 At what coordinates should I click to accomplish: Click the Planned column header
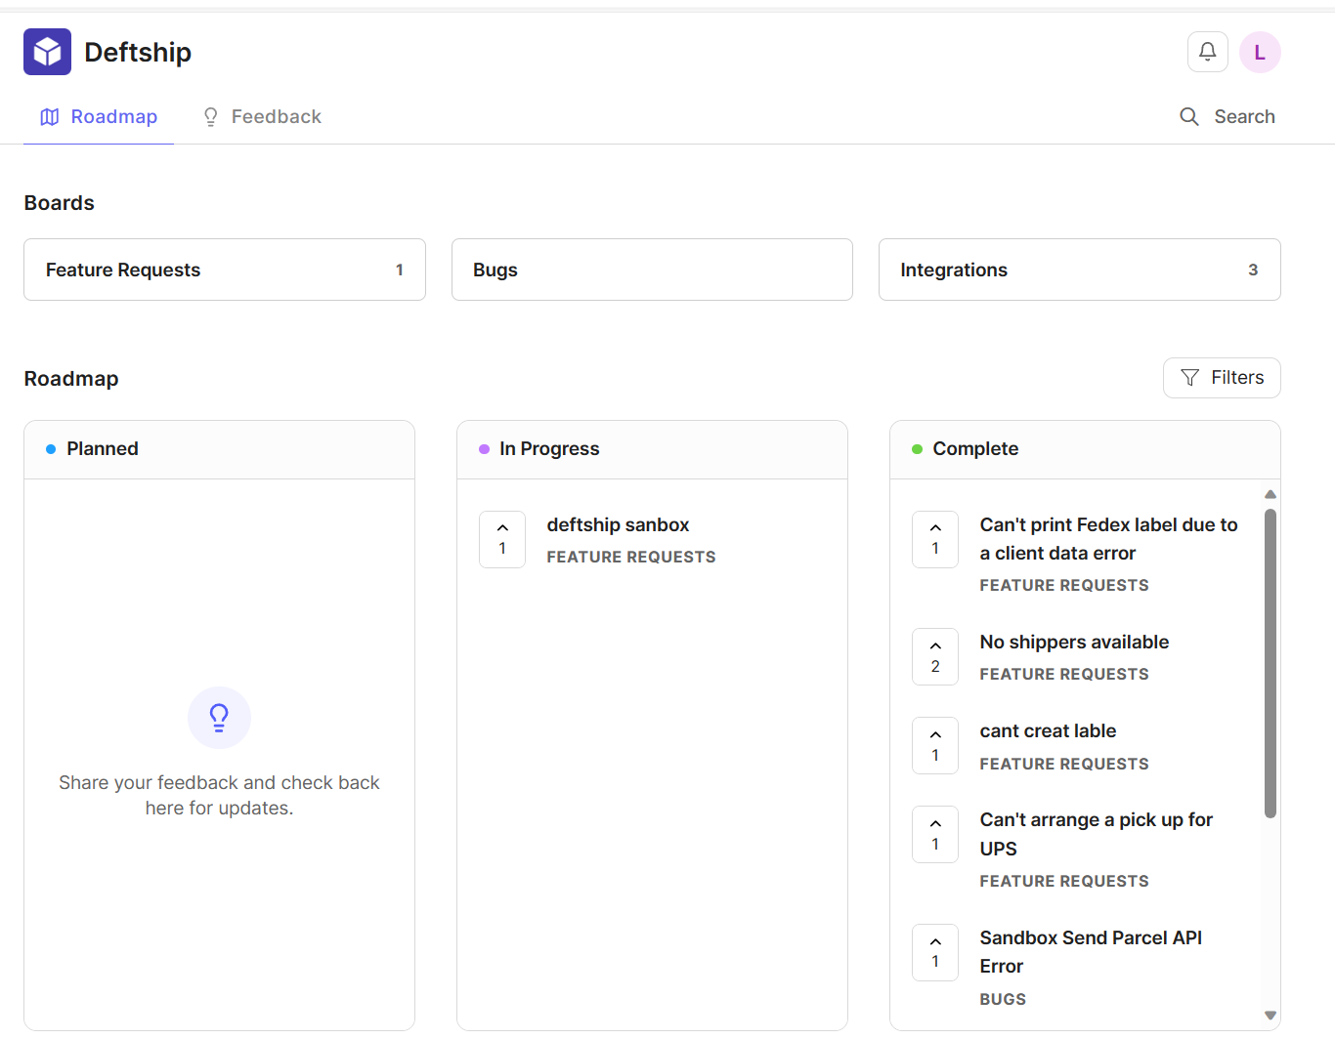tap(219, 449)
